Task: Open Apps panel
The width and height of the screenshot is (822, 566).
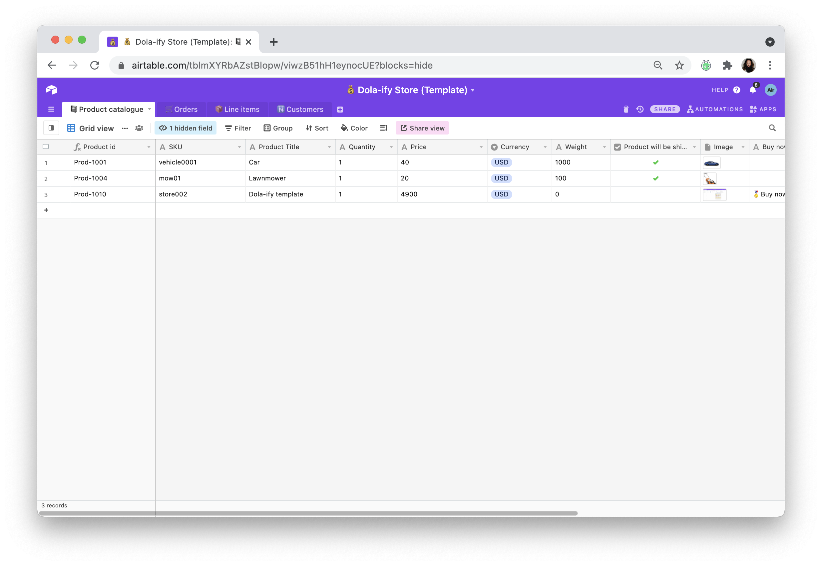Action: (x=763, y=109)
